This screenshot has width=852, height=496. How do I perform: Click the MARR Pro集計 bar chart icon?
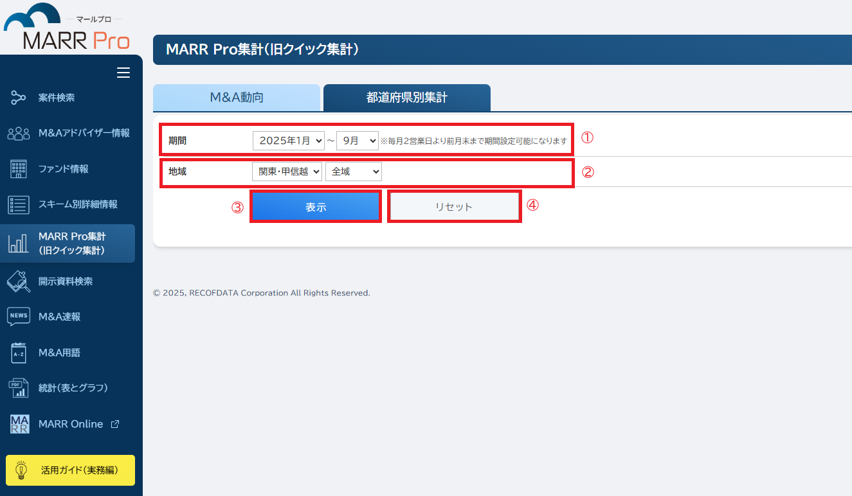click(18, 244)
